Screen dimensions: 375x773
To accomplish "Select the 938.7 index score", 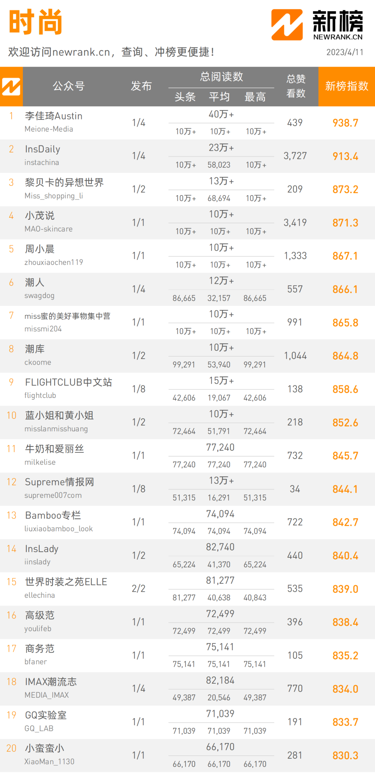I will tap(345, 123).
